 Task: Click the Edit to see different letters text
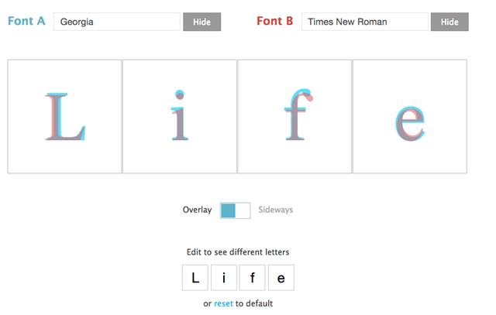pos(238,252)
